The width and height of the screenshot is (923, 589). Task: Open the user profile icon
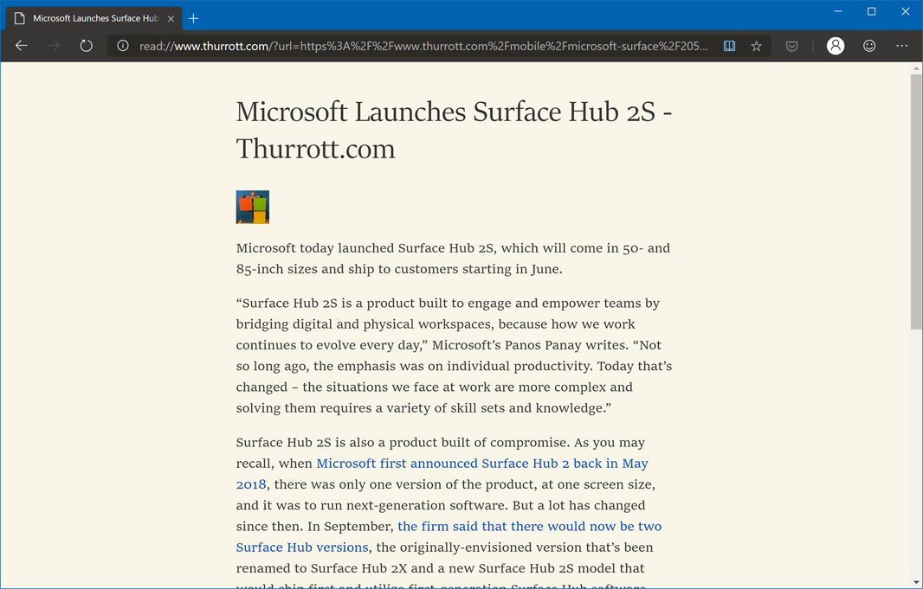[x=835, y=46]
